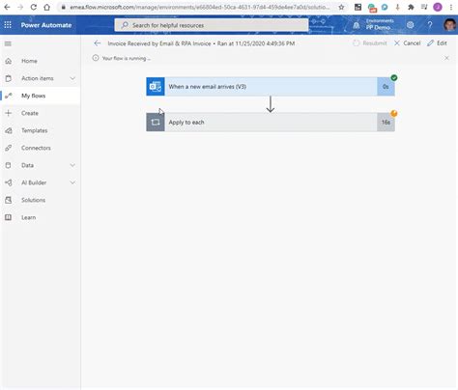The image size is (458, 390).
Task: Click the Power Automate title
Action: tap(46, 25)
